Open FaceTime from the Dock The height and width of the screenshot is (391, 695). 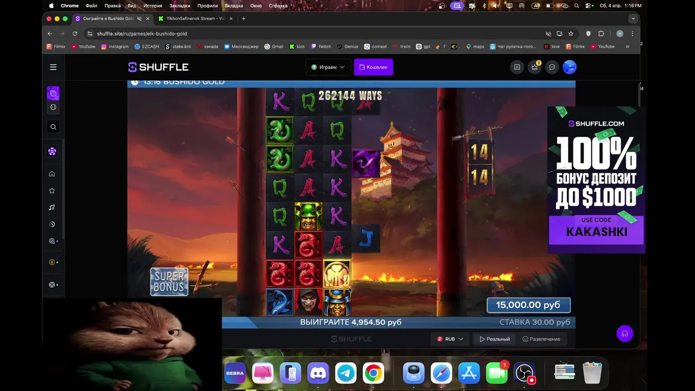click(x=497, y=373)
